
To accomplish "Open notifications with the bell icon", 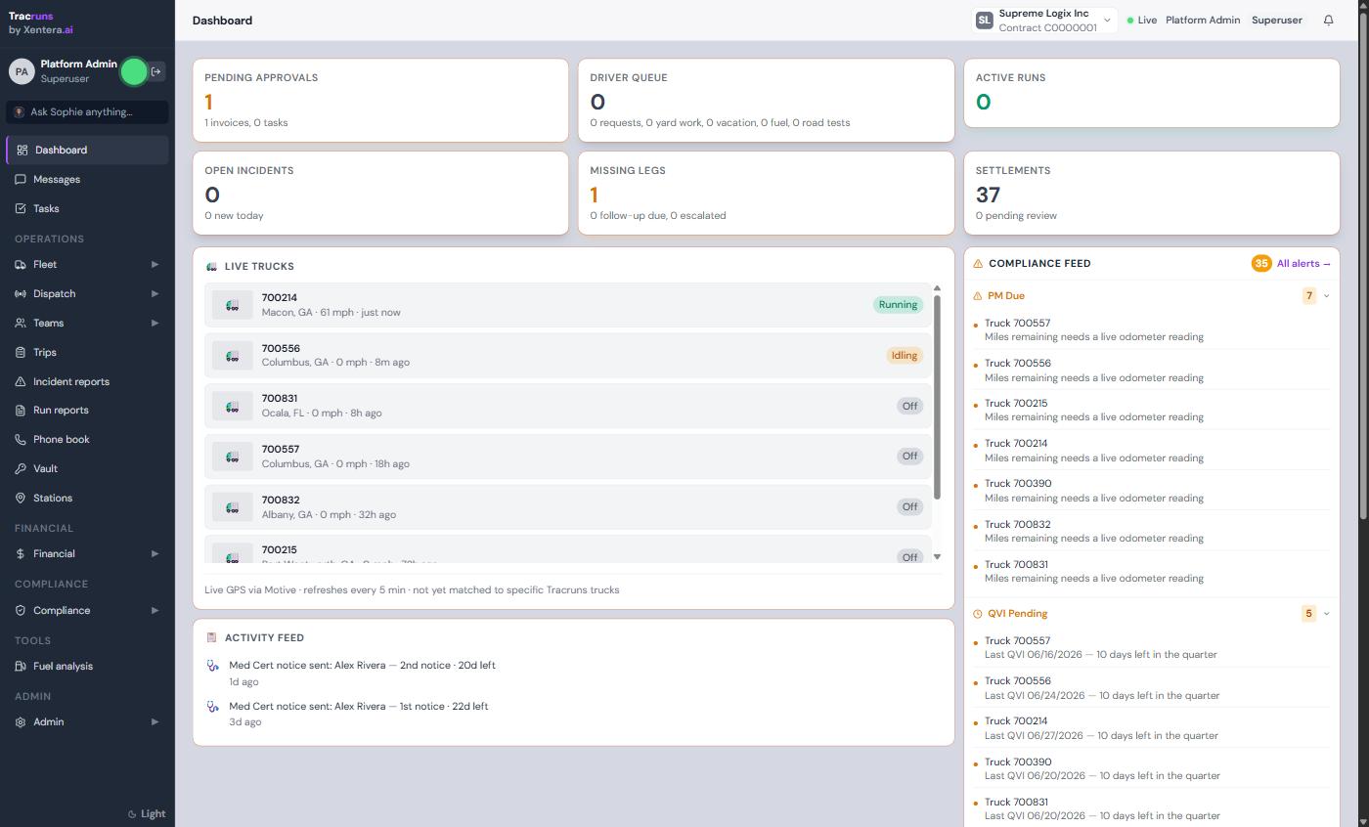I will click(1328, 20).
